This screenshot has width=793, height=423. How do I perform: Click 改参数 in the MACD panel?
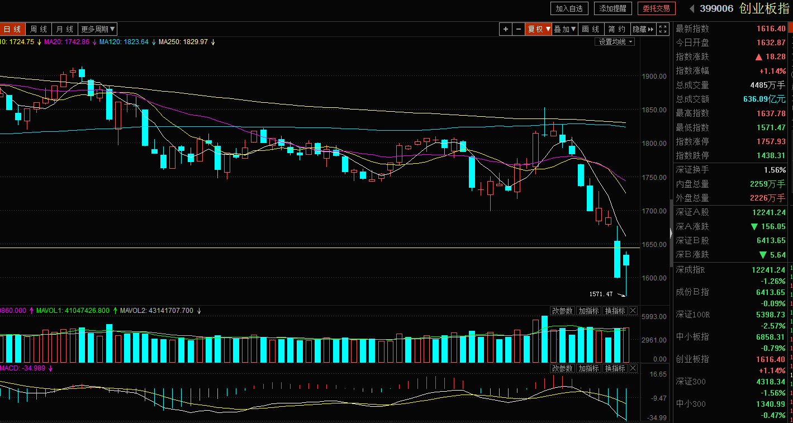(x=562, y=368)
